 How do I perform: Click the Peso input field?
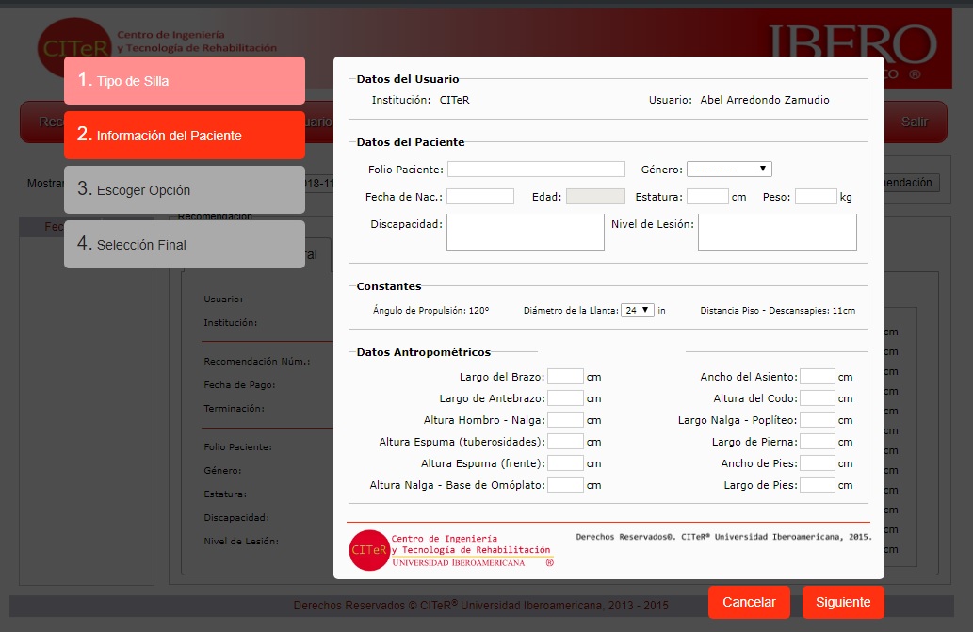pyautogui.click(x=816, y=197)
